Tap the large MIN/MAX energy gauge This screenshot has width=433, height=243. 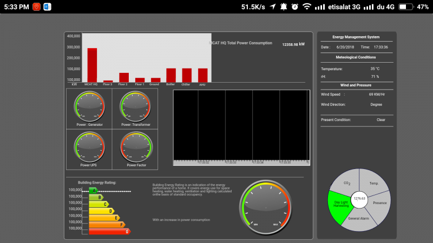pos(265,207)
